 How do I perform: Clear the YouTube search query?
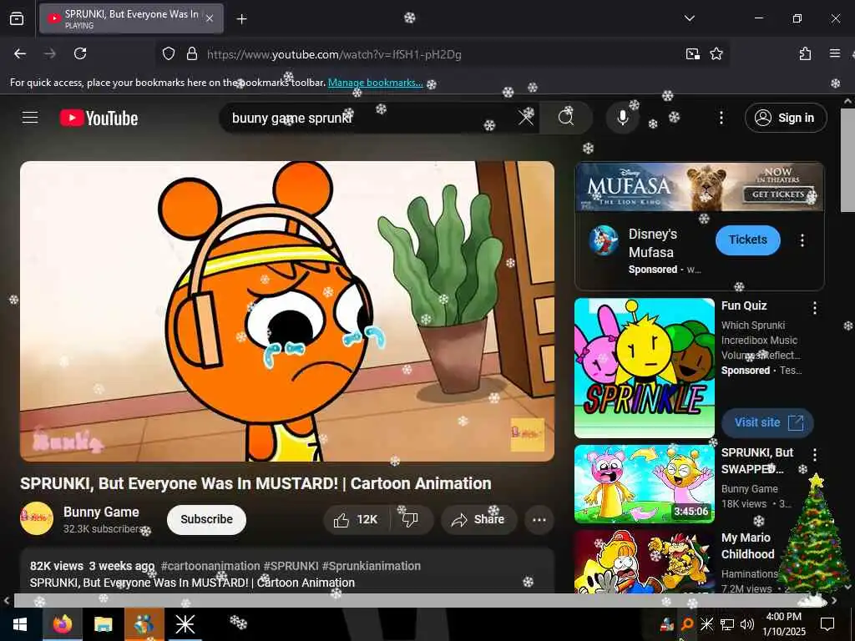pos(526,117)
